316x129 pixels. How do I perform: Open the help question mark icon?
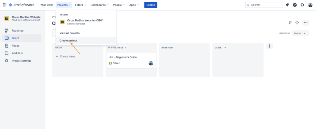coord(295,5)
